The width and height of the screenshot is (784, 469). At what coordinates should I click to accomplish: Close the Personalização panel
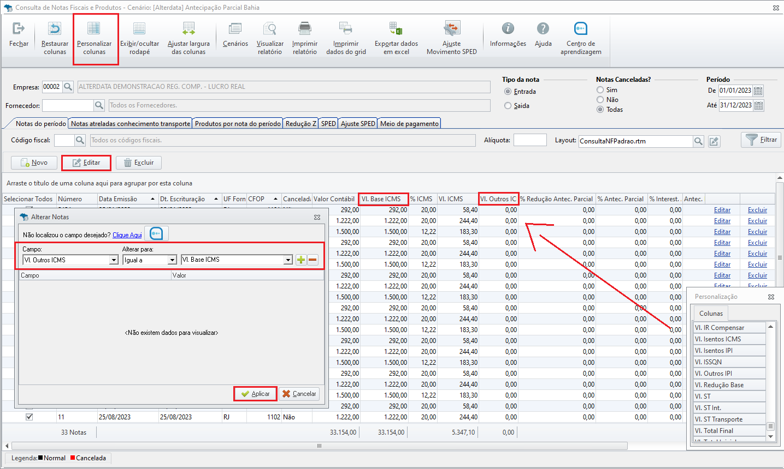click(x=771, y=297)
